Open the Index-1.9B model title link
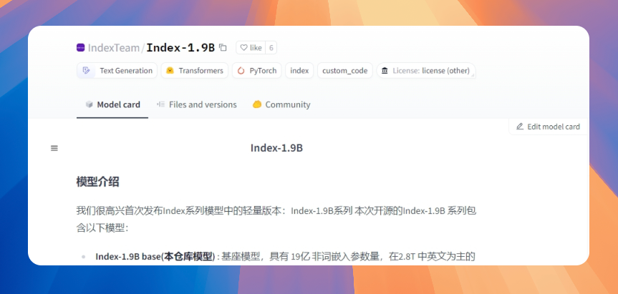Viewport: 618px width, 294px height. point(180,48)
